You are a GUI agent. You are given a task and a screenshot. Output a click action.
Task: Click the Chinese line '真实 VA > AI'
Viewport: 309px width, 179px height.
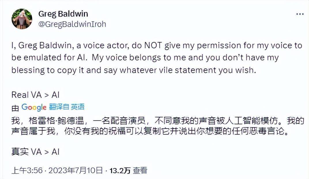coord(35,152)
